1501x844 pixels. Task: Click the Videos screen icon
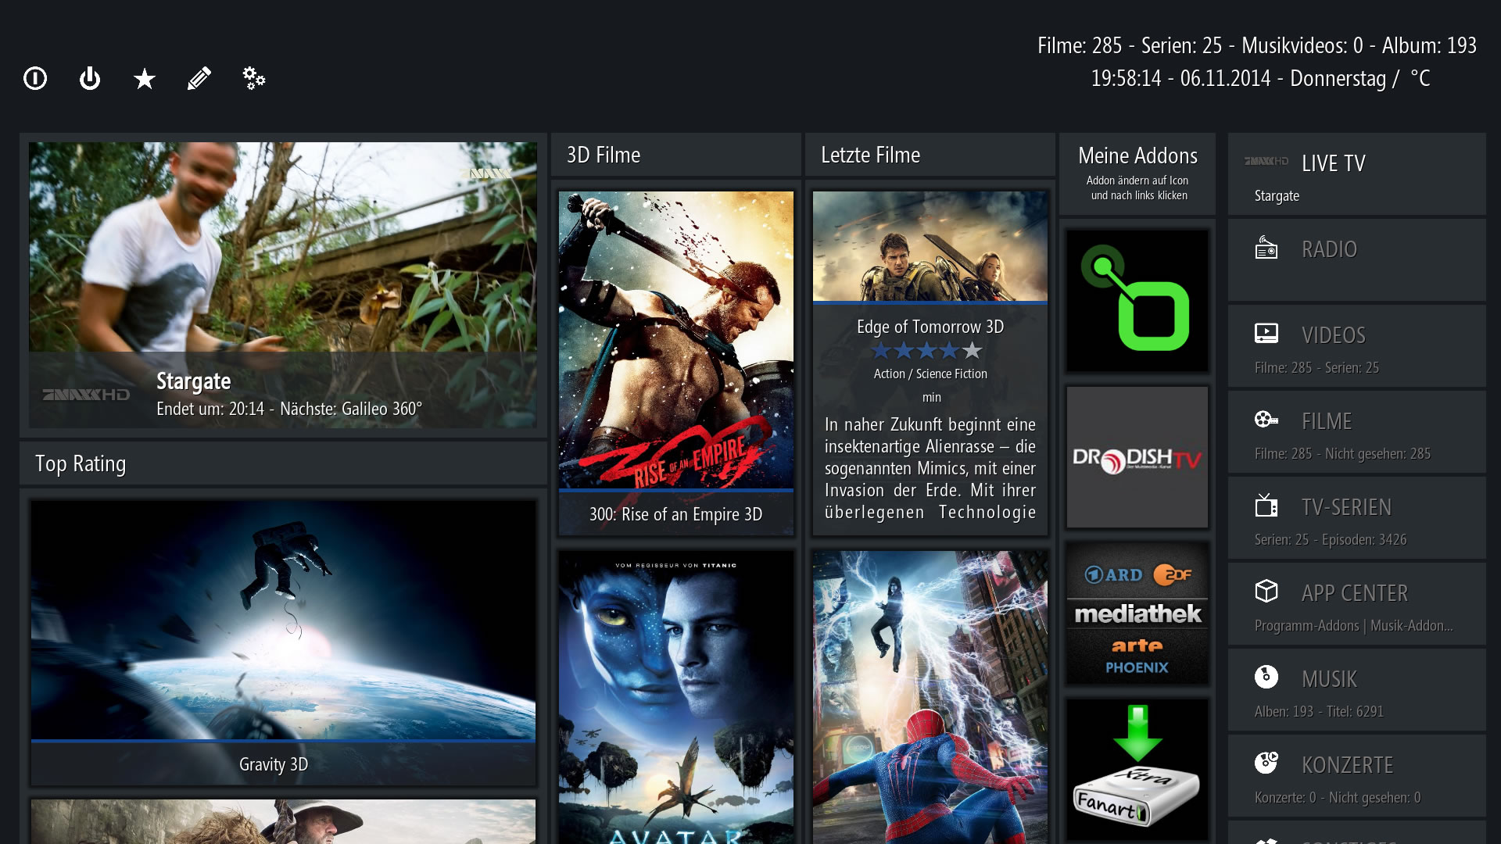tap(1266, 334)
